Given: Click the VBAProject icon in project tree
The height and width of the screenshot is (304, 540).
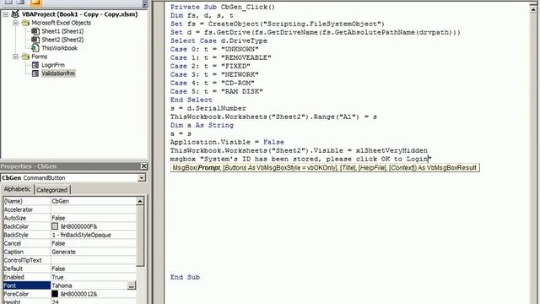Looking at the screenshot, I should [x=15, y=14].
